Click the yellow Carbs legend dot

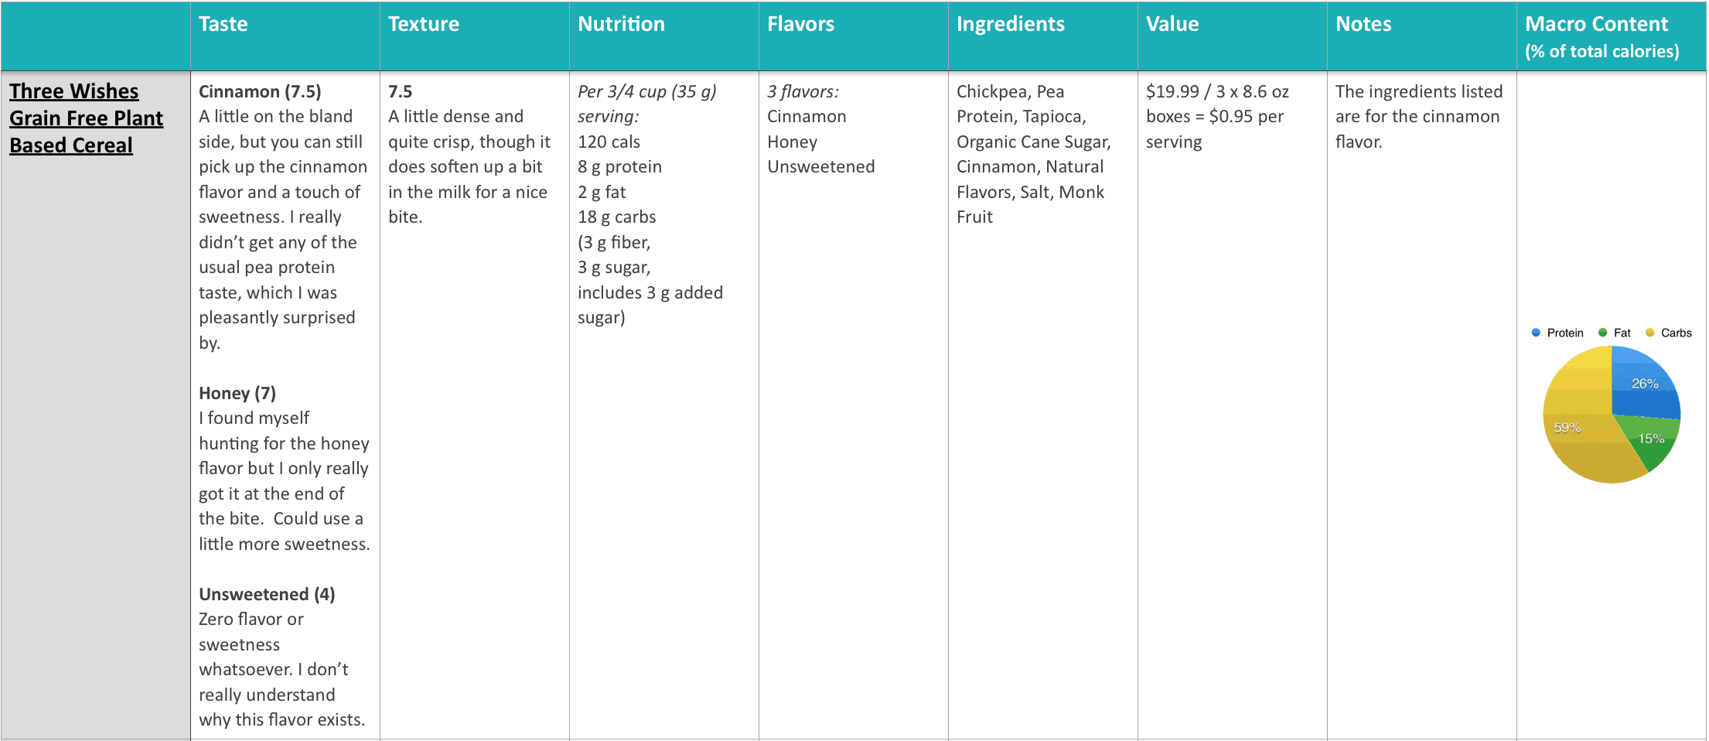1649,333
